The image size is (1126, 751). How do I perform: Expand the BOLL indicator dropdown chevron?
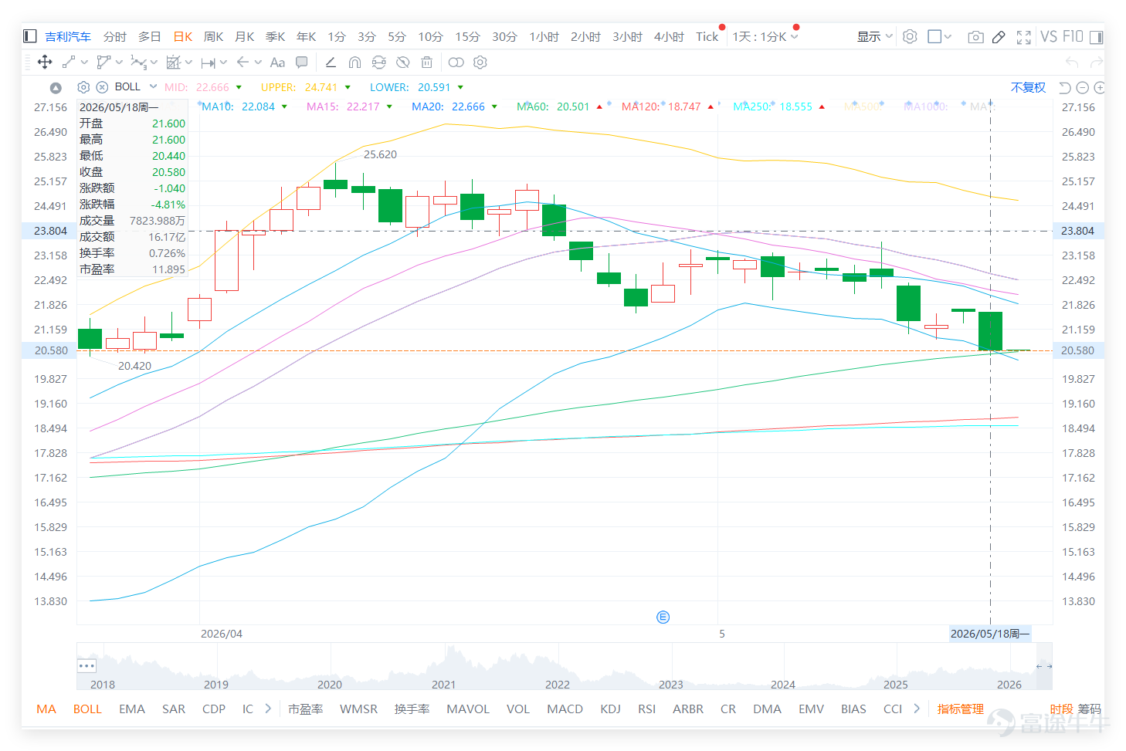[x=153, y=86]
